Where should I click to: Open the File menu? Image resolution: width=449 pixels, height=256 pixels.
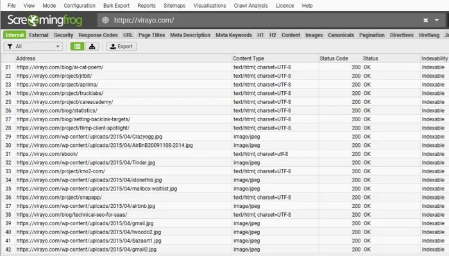point(12,6)
